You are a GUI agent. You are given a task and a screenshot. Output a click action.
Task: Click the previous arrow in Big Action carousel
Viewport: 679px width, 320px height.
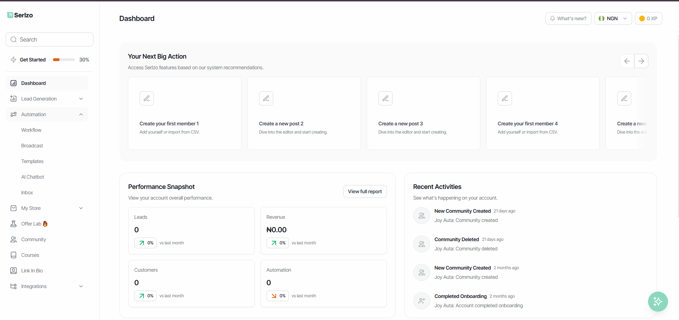(x=627, y=61)
